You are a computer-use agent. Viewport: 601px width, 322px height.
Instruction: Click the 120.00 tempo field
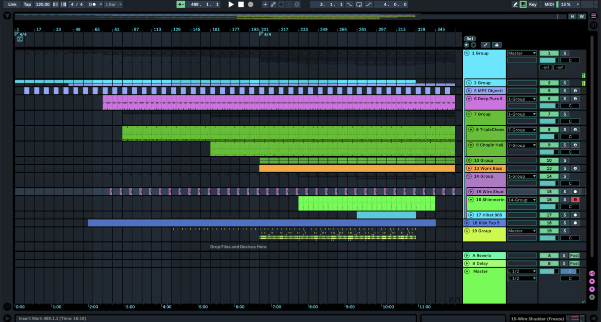coord(43,5)
